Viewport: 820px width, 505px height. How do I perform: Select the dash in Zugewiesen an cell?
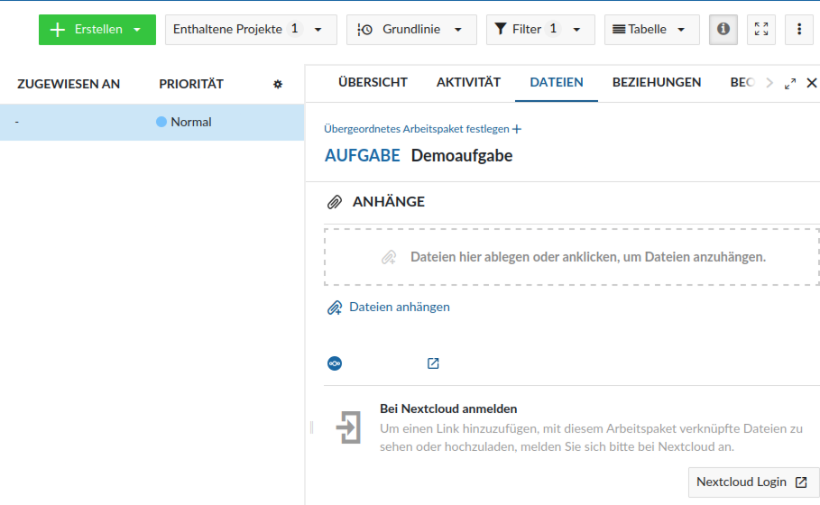[17, 122]
